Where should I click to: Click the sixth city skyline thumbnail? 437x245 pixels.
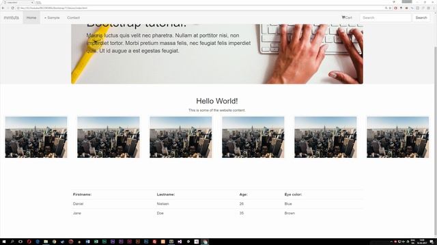397,137
